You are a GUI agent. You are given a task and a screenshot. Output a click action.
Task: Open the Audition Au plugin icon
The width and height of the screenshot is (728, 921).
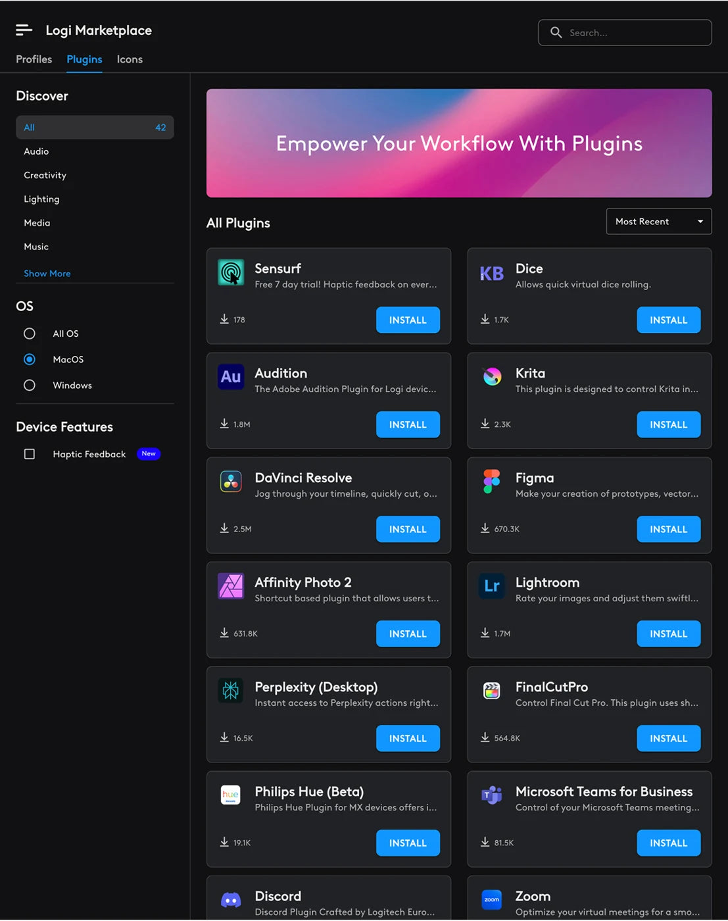click(231, 377)
